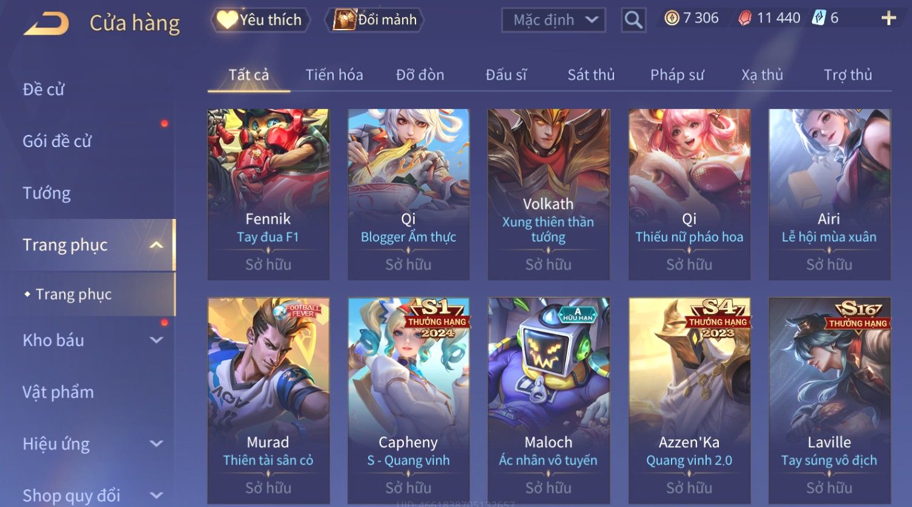Switch to the Pháp sư tab

pyautogui.click(x=677, y=75)
